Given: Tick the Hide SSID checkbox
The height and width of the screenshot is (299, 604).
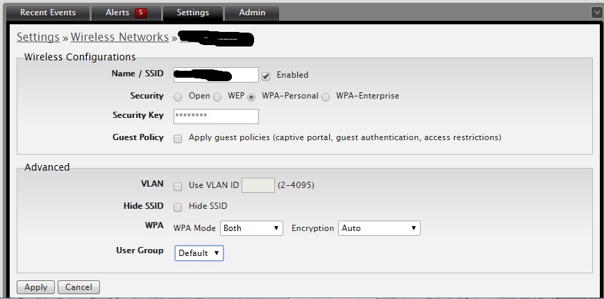Looking at the screenshot, I should click(178, 207).
